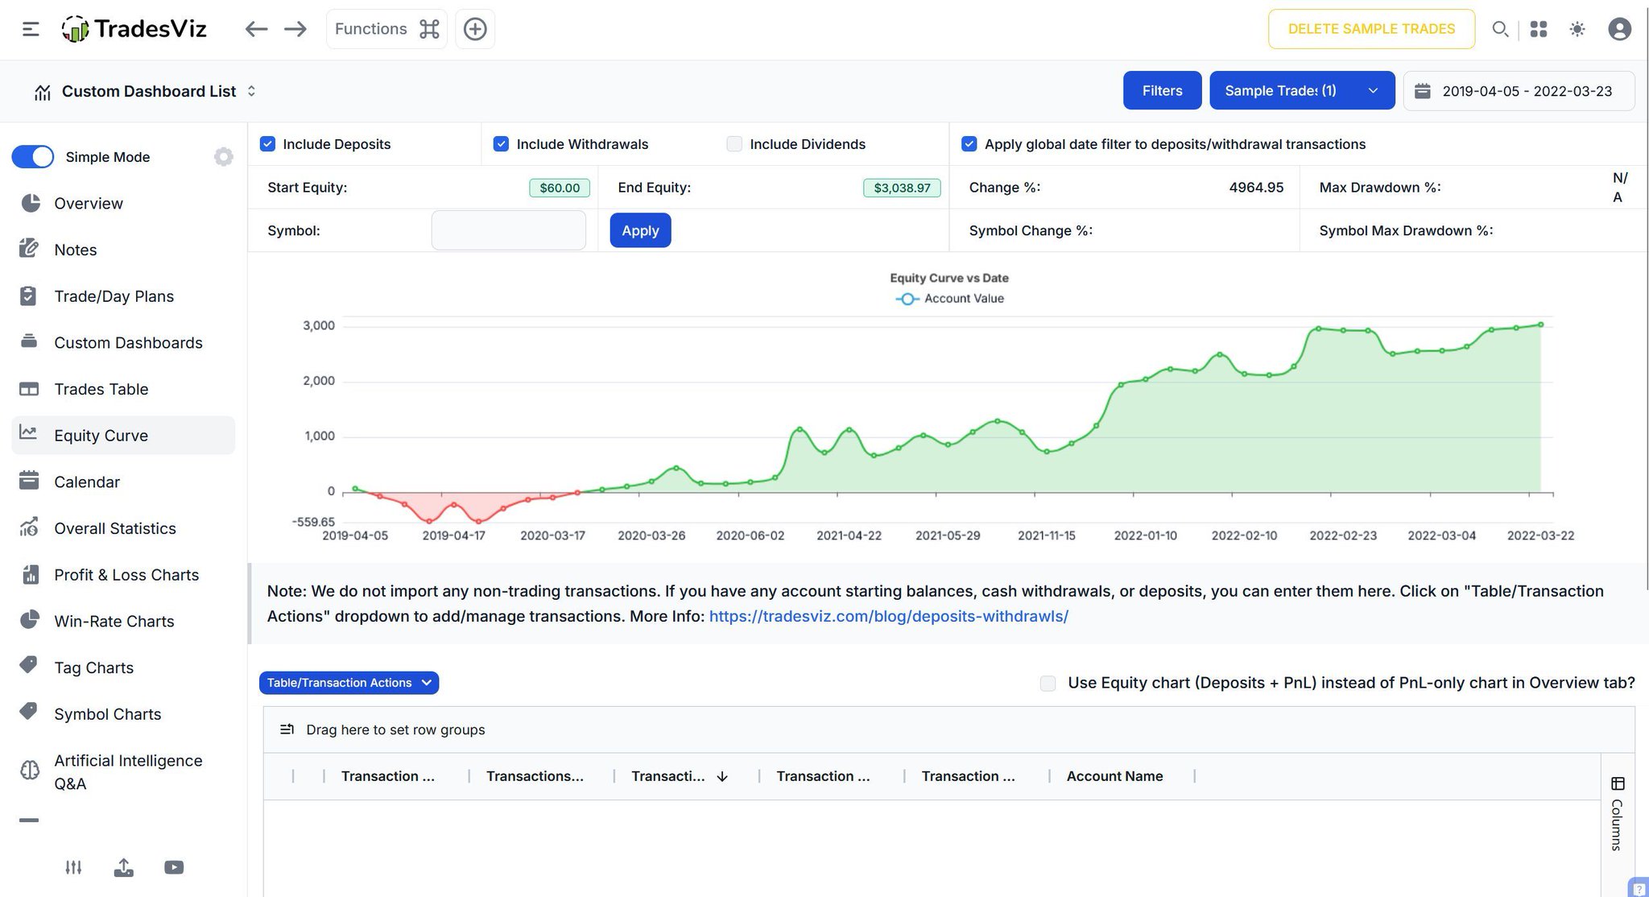Click the upload/import icon in sidebar footer
This screenshot has width=1649, height=897.
coord(123,867)
